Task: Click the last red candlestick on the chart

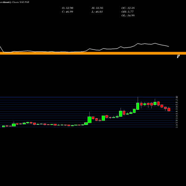Action: point(169,109)
